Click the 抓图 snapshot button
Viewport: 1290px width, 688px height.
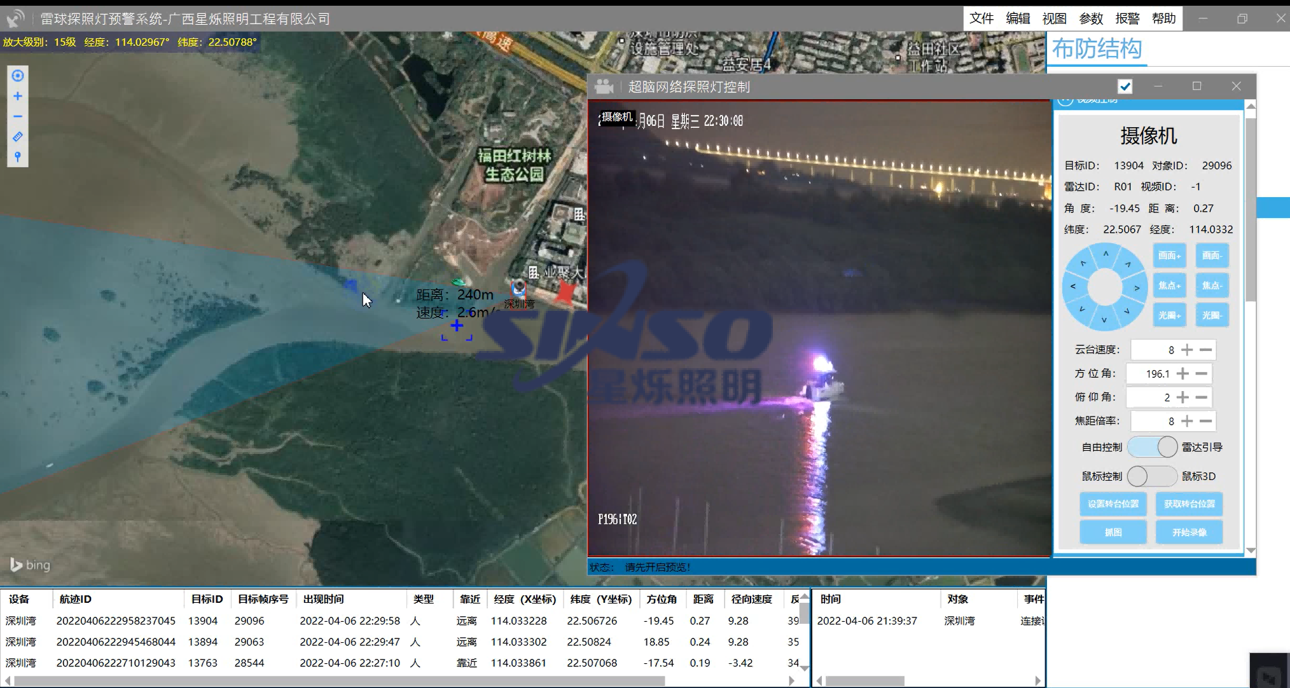click(1113, 532)
